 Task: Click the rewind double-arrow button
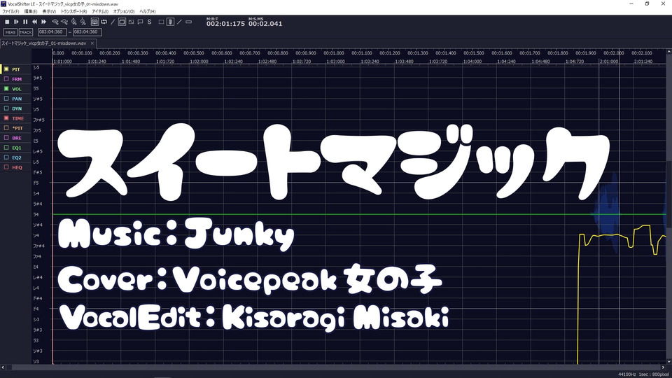[35, 22]
